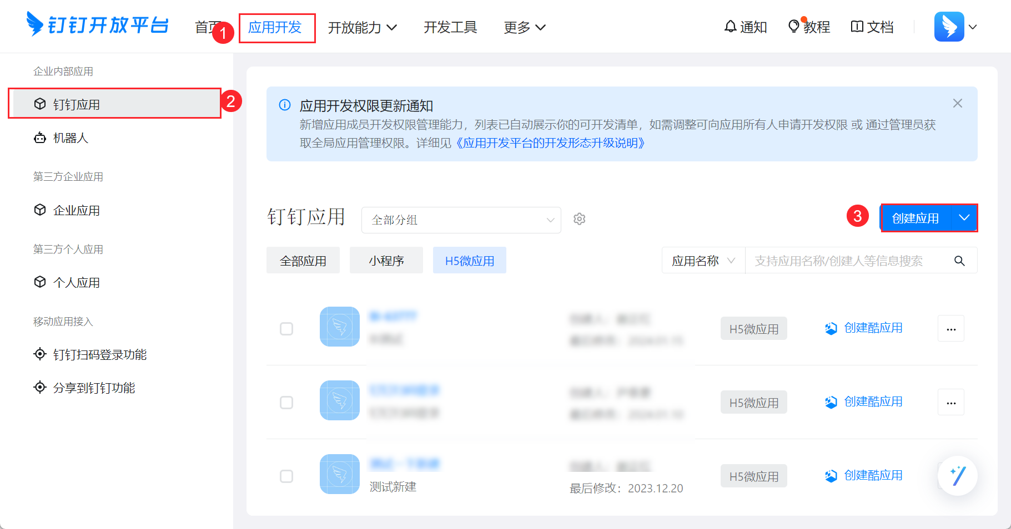
Task: Open more options for second app row
Action: pos(951,402)
